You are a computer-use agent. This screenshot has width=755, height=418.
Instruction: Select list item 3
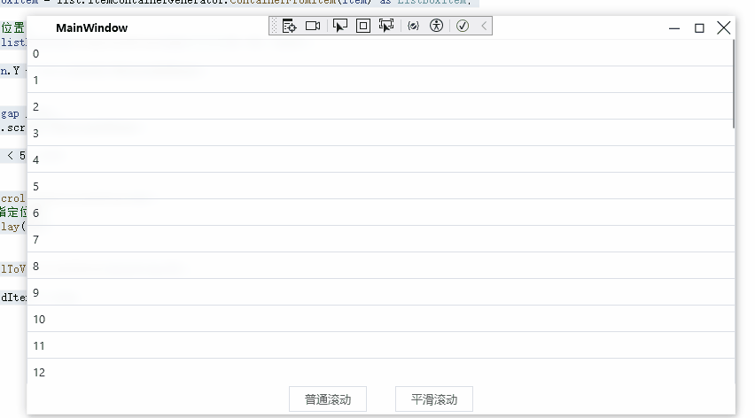tap(380, 133)
